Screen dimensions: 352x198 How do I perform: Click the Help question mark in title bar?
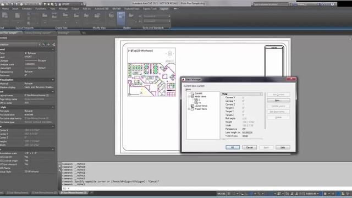pos(332,4)
